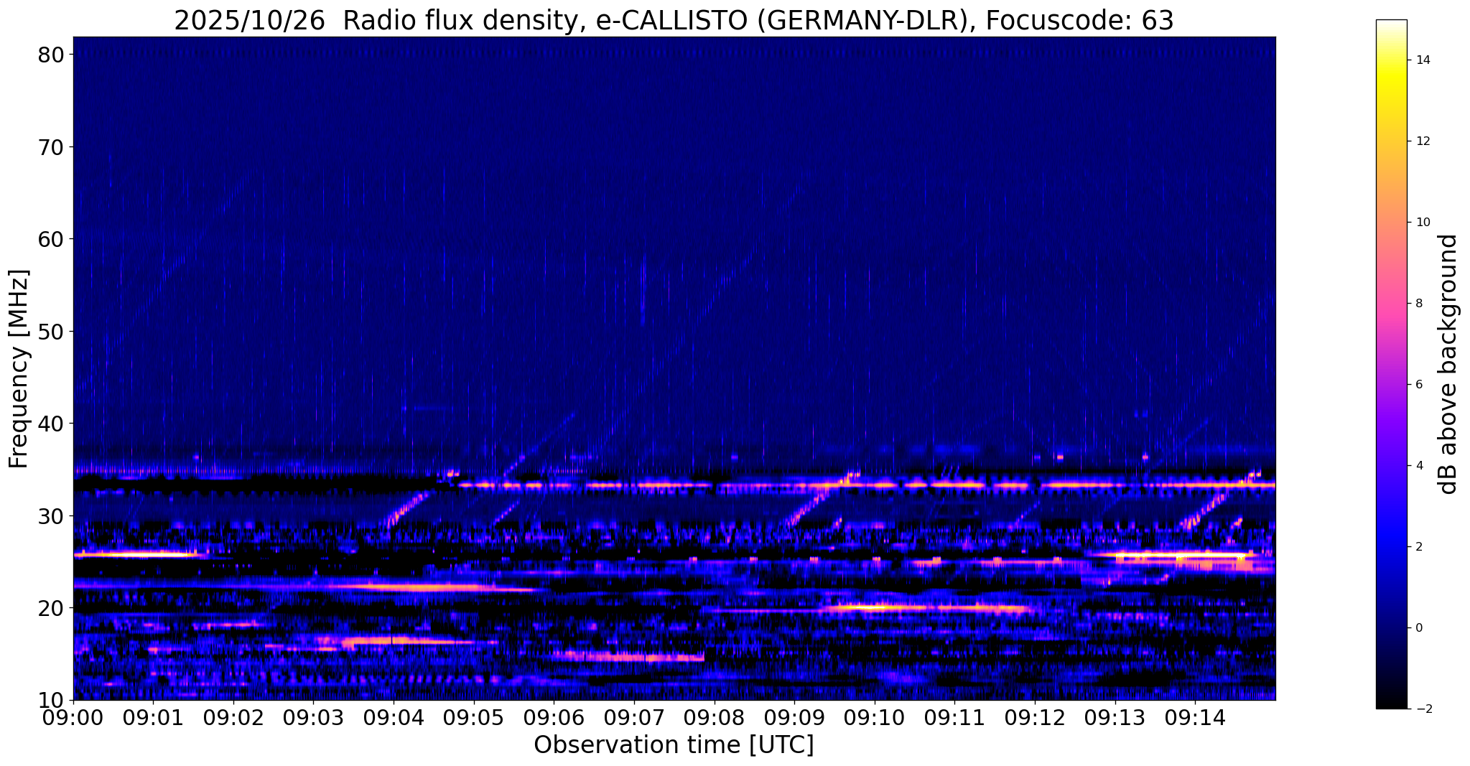Click the 30 MHz frequency tick label
This screenshot has height=766, width=1470.
(51, 515)
